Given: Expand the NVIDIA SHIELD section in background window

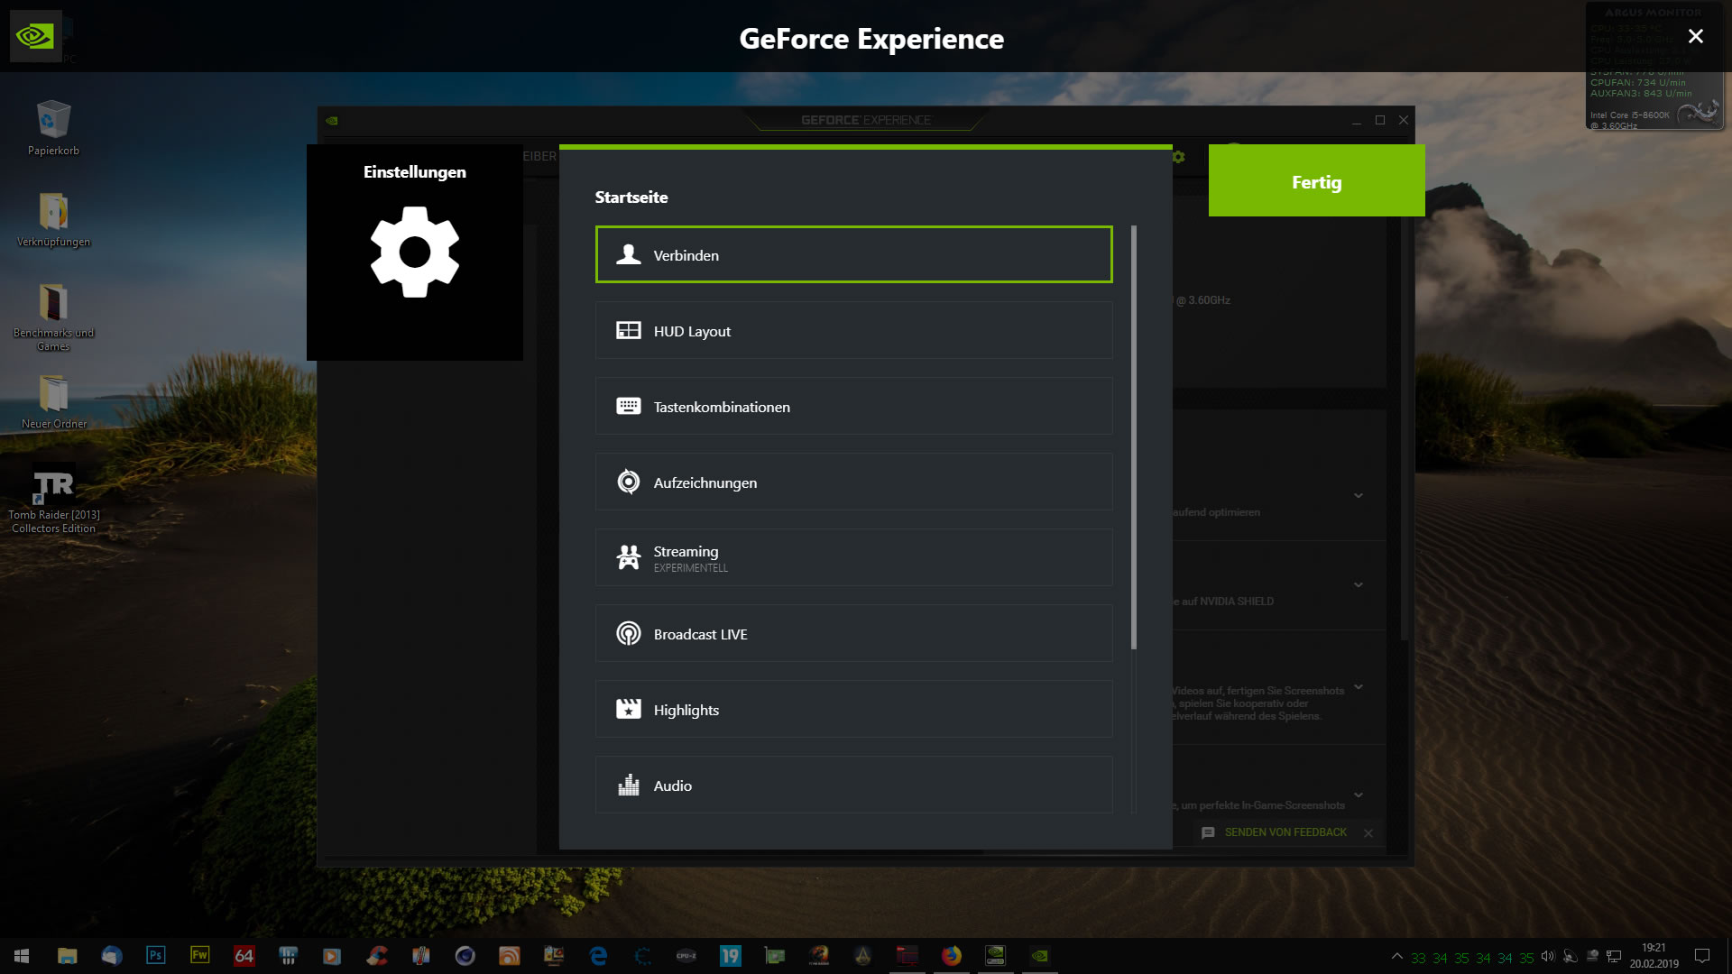Looking at the screenshot, I should click(x=1359, y=584).
